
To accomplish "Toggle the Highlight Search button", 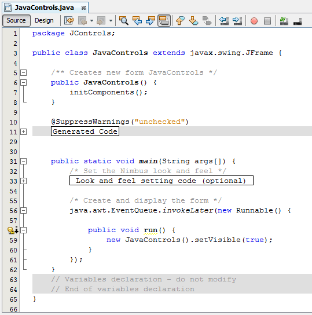I will [164, 20].
